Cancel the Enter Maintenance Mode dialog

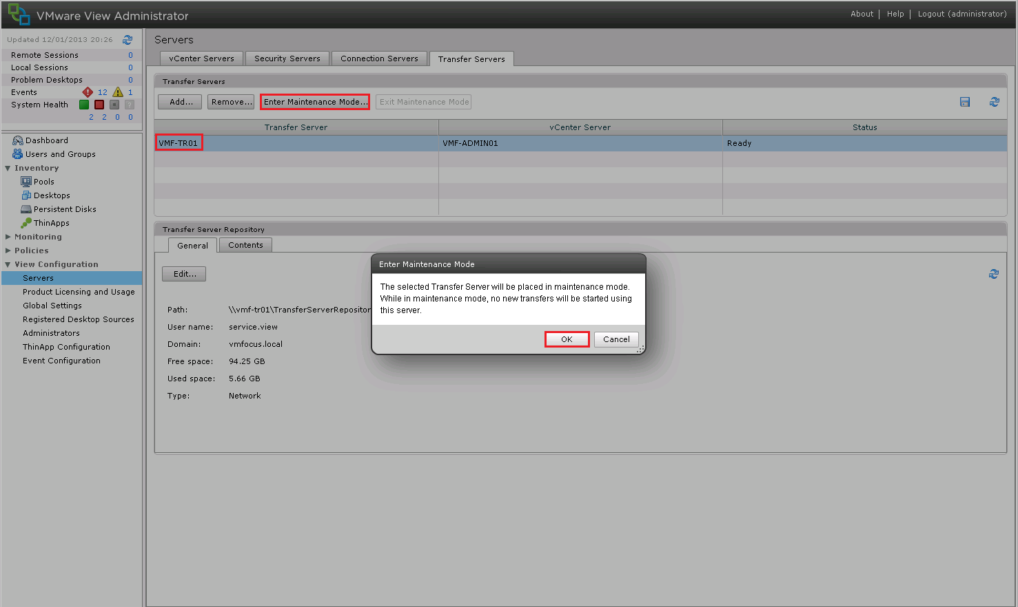click(x=616, y=339)
